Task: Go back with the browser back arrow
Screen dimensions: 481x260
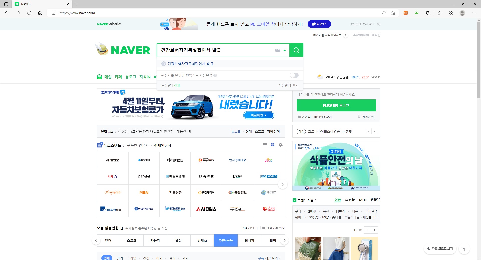Action: click(7, 13)
